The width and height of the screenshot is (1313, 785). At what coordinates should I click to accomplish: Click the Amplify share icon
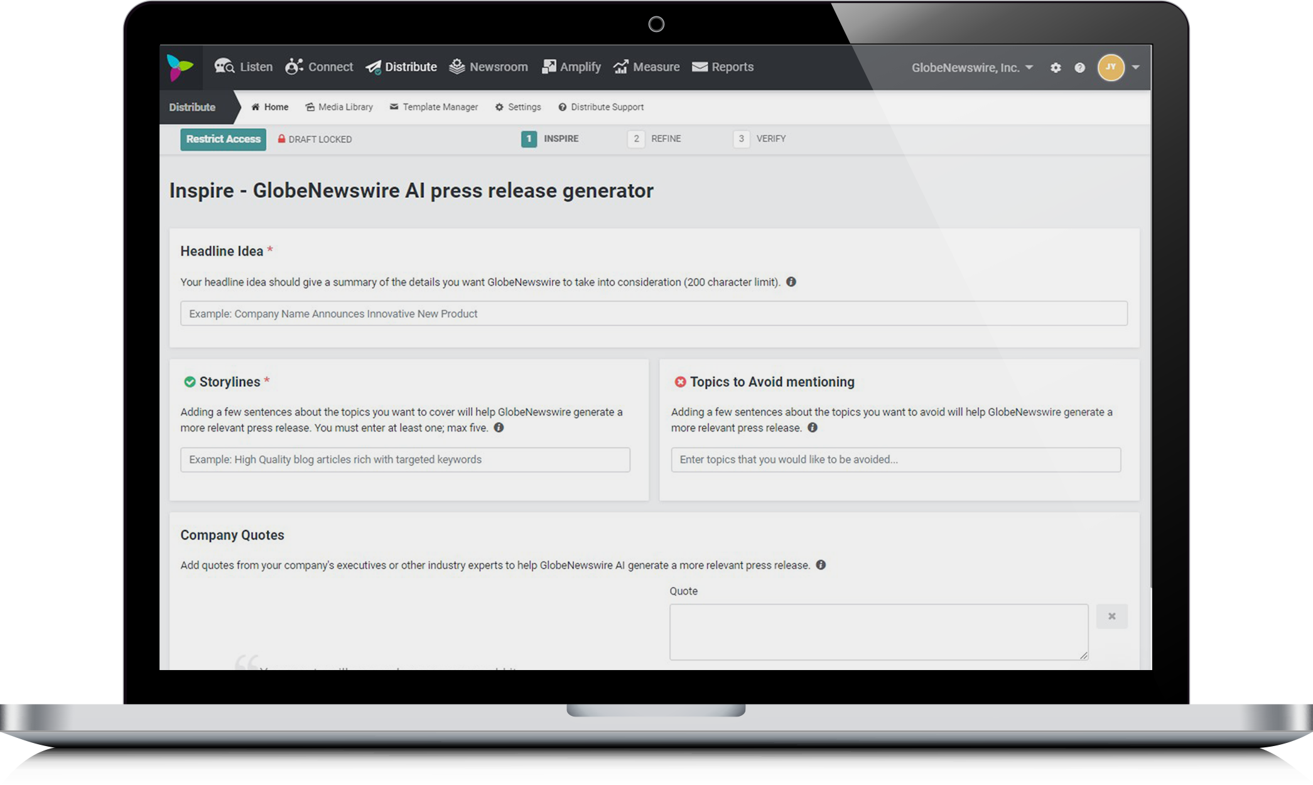(x=549, y=67)
